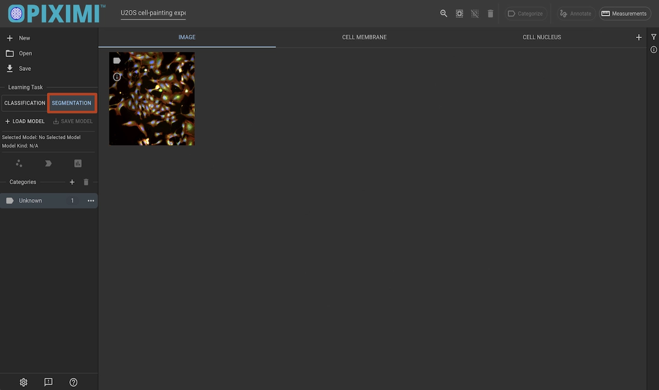Switch to the Cell Membrane tab
Viewport: 659px width, 390px height.
pyautogui.click(x=365, y=37)
